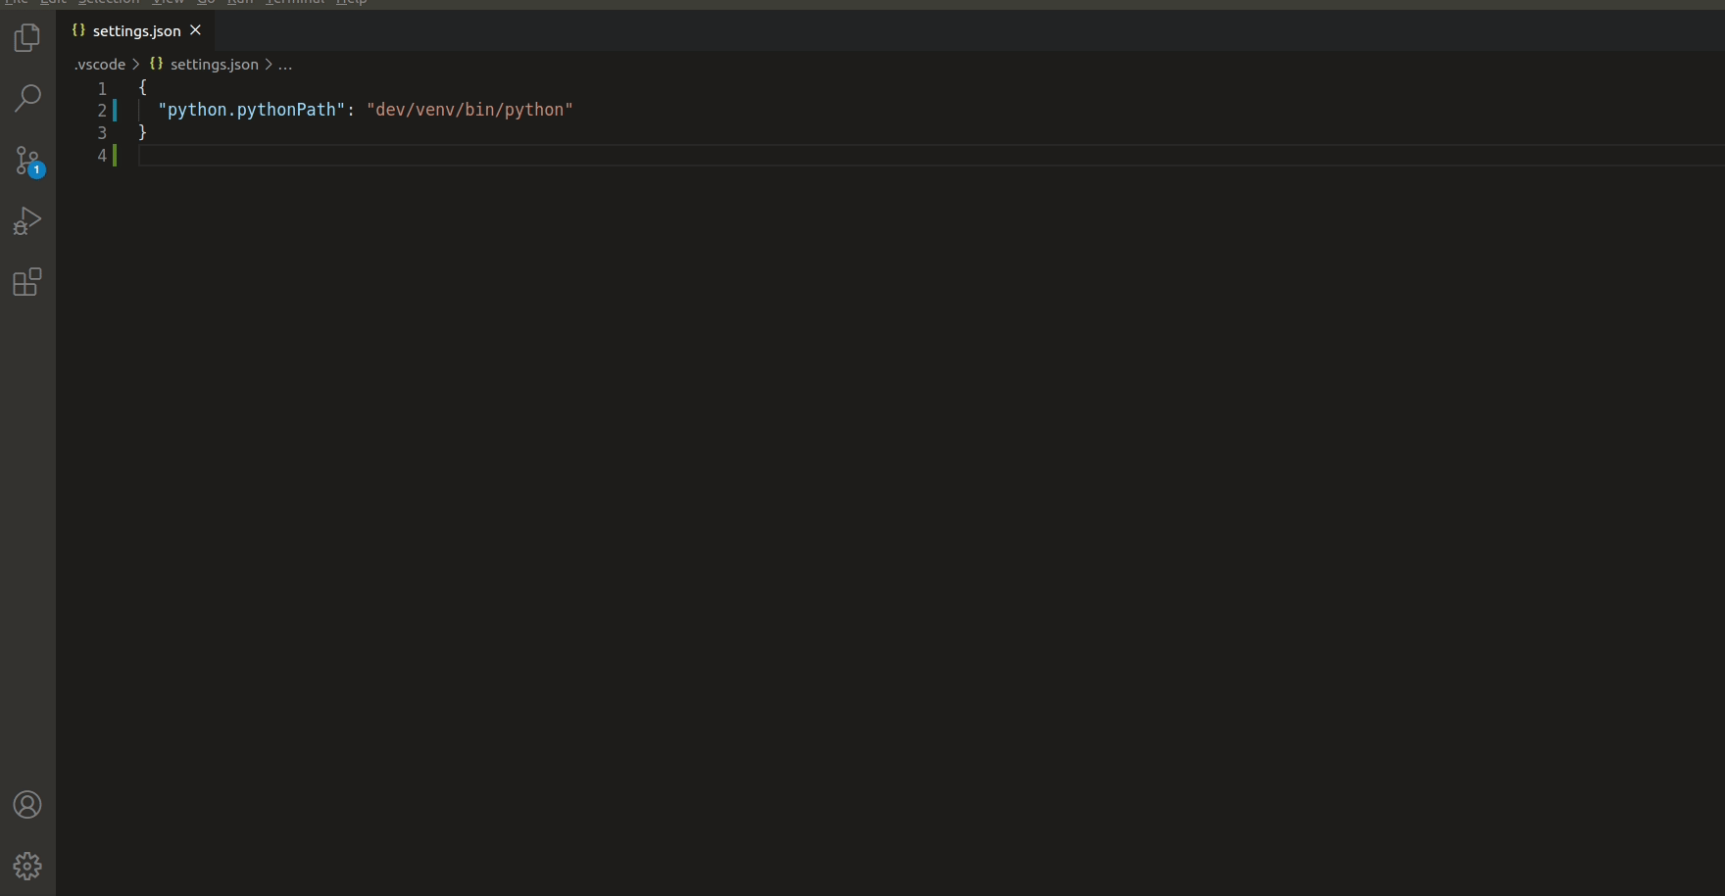
Task: Select the pythonPath property key
Action: tap(253, 110)
